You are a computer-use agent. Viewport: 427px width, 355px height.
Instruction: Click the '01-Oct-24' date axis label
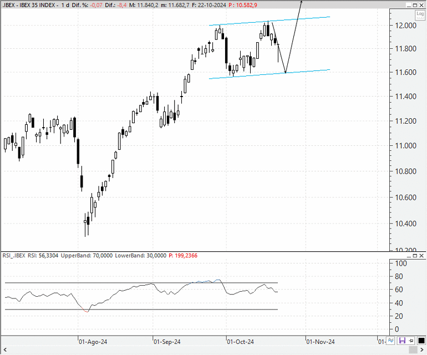241,342
